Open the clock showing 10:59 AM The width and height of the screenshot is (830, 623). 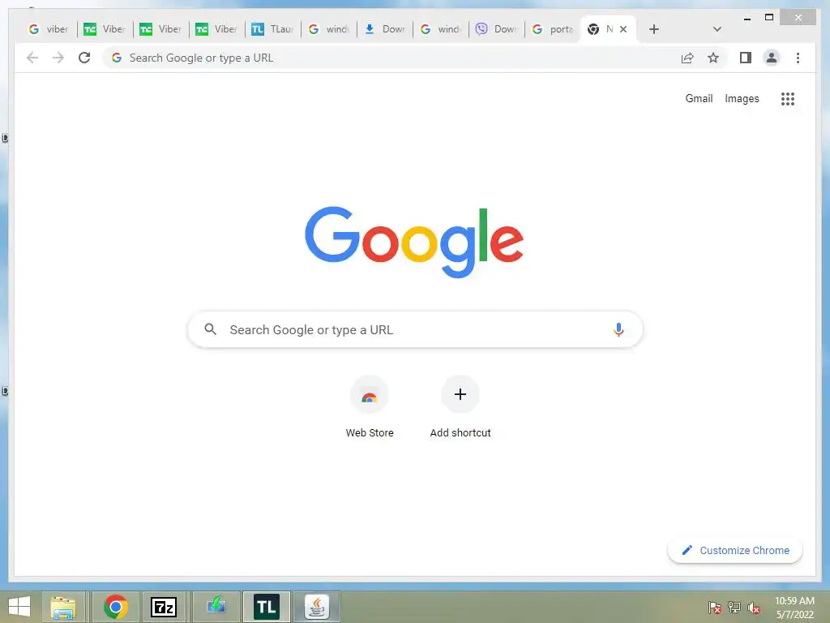(x=794, y=607)
